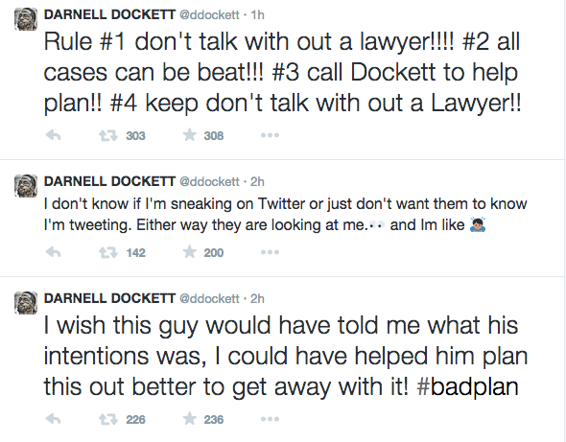Screen dimensions: 566x442
Task: Open more options on lawyer rules tweet
Action: coord(270,135)
